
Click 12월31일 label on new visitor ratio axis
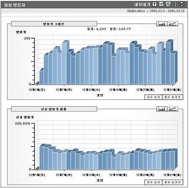tap(172, 175)
